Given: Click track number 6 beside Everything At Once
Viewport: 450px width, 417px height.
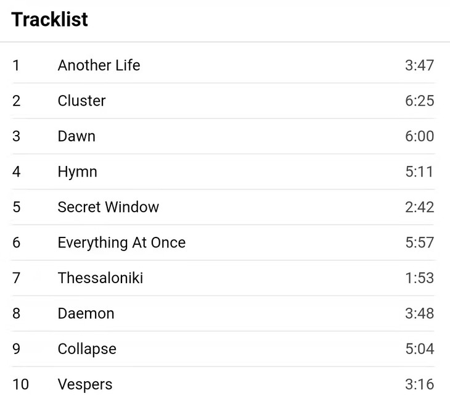Looking at the screenshot, I should click(17, 243).
